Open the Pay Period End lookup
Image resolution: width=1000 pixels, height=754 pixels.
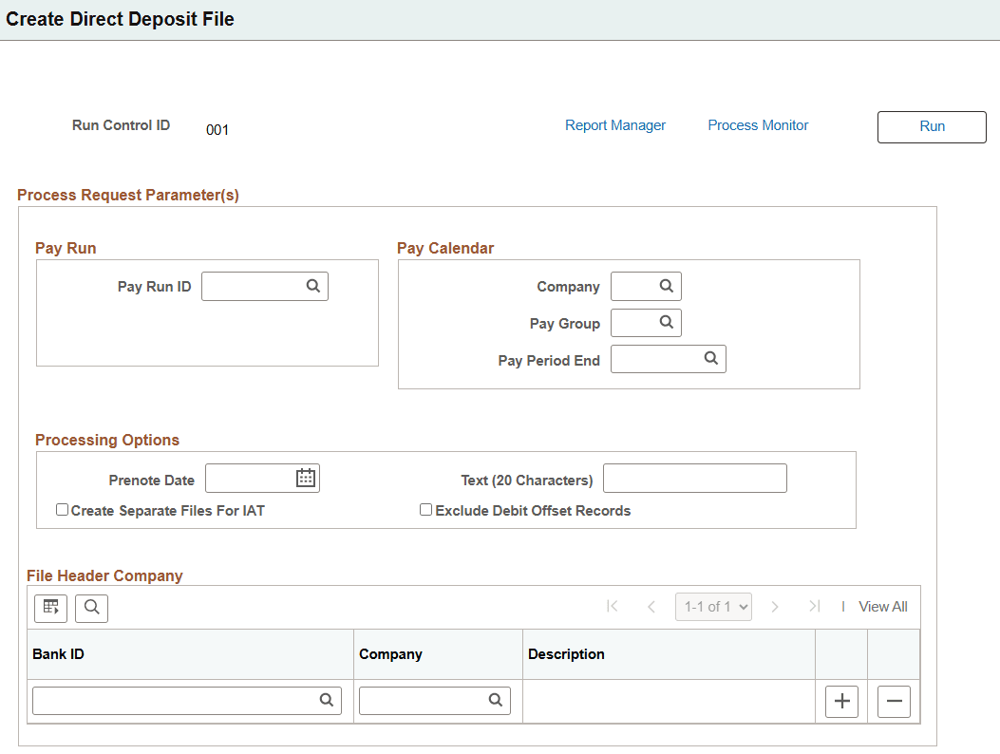click(710, 358)
